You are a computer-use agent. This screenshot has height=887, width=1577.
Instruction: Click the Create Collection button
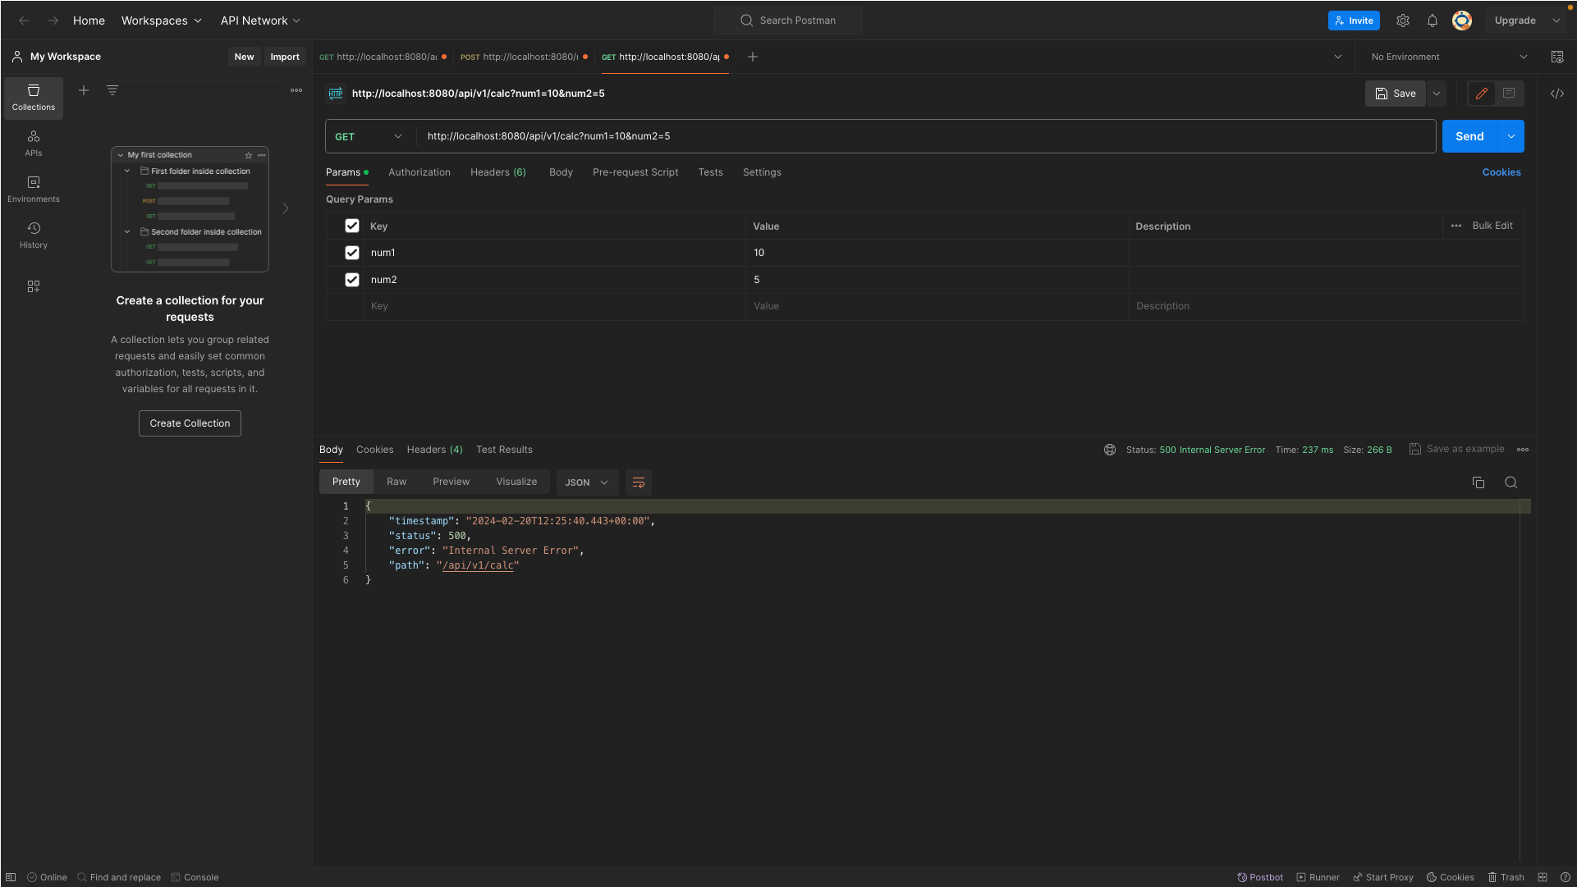tap(190, 423)
